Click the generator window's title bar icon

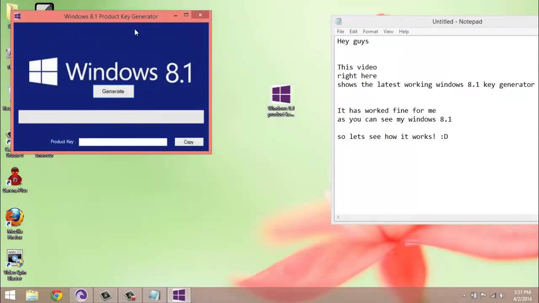pyautogui.click(x=17, y=16)
